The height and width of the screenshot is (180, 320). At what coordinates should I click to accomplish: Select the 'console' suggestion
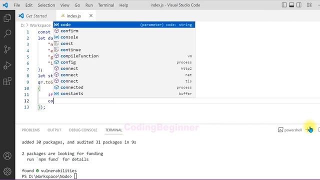124,37
